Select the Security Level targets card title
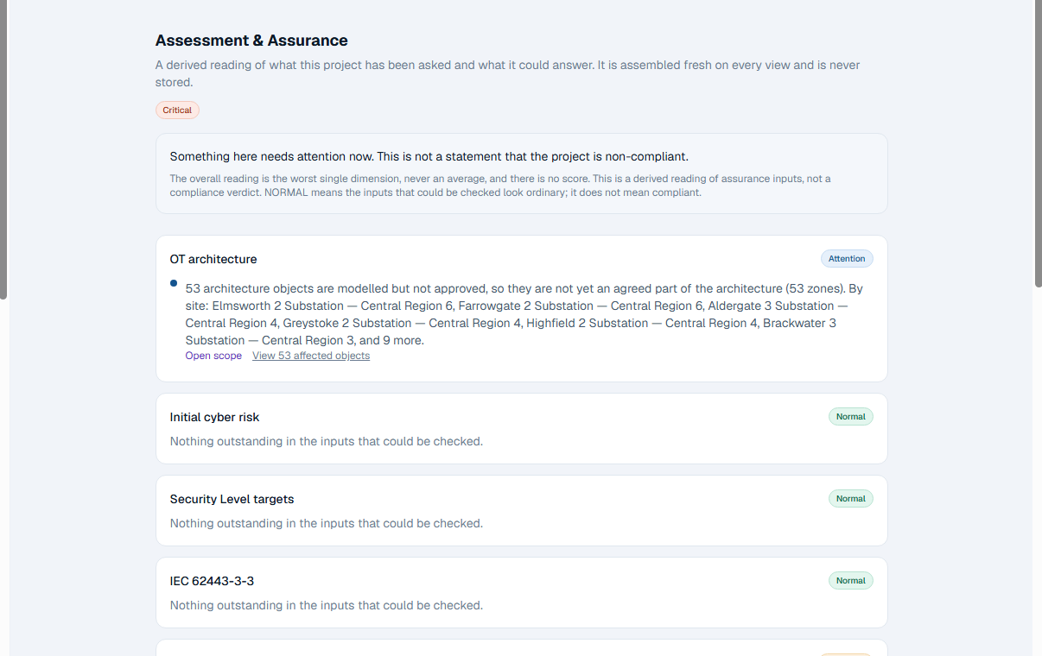Viewport: 1042px width, 656px height. coord(232,499)
